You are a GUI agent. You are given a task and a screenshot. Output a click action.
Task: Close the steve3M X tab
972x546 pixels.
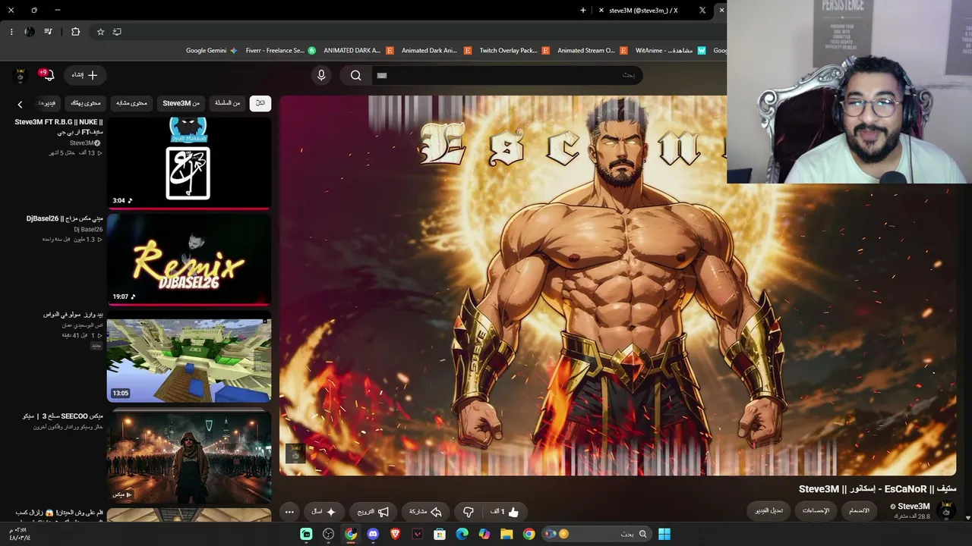(601, 11)
